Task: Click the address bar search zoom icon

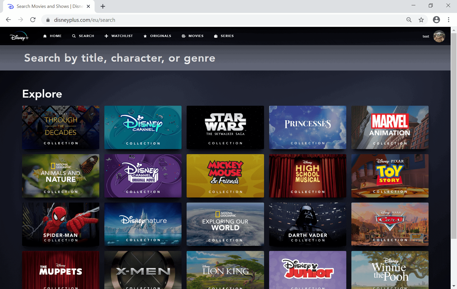Action: (409, 20)
